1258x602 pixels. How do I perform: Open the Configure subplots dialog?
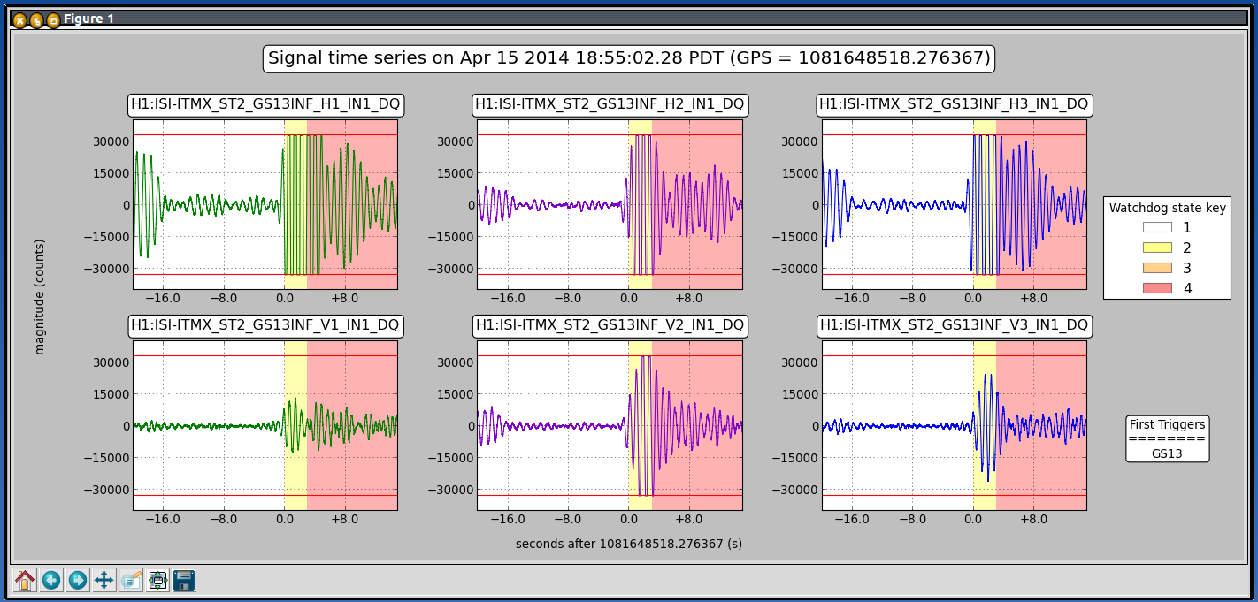coord(158,580)
